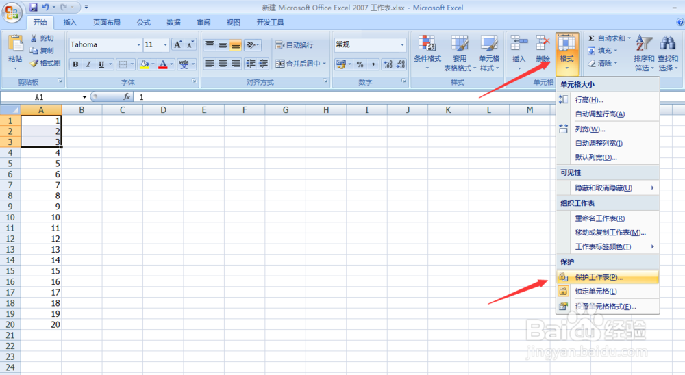Open Fill 填充 dropdown
685x375 pixels.
[603, 51]
